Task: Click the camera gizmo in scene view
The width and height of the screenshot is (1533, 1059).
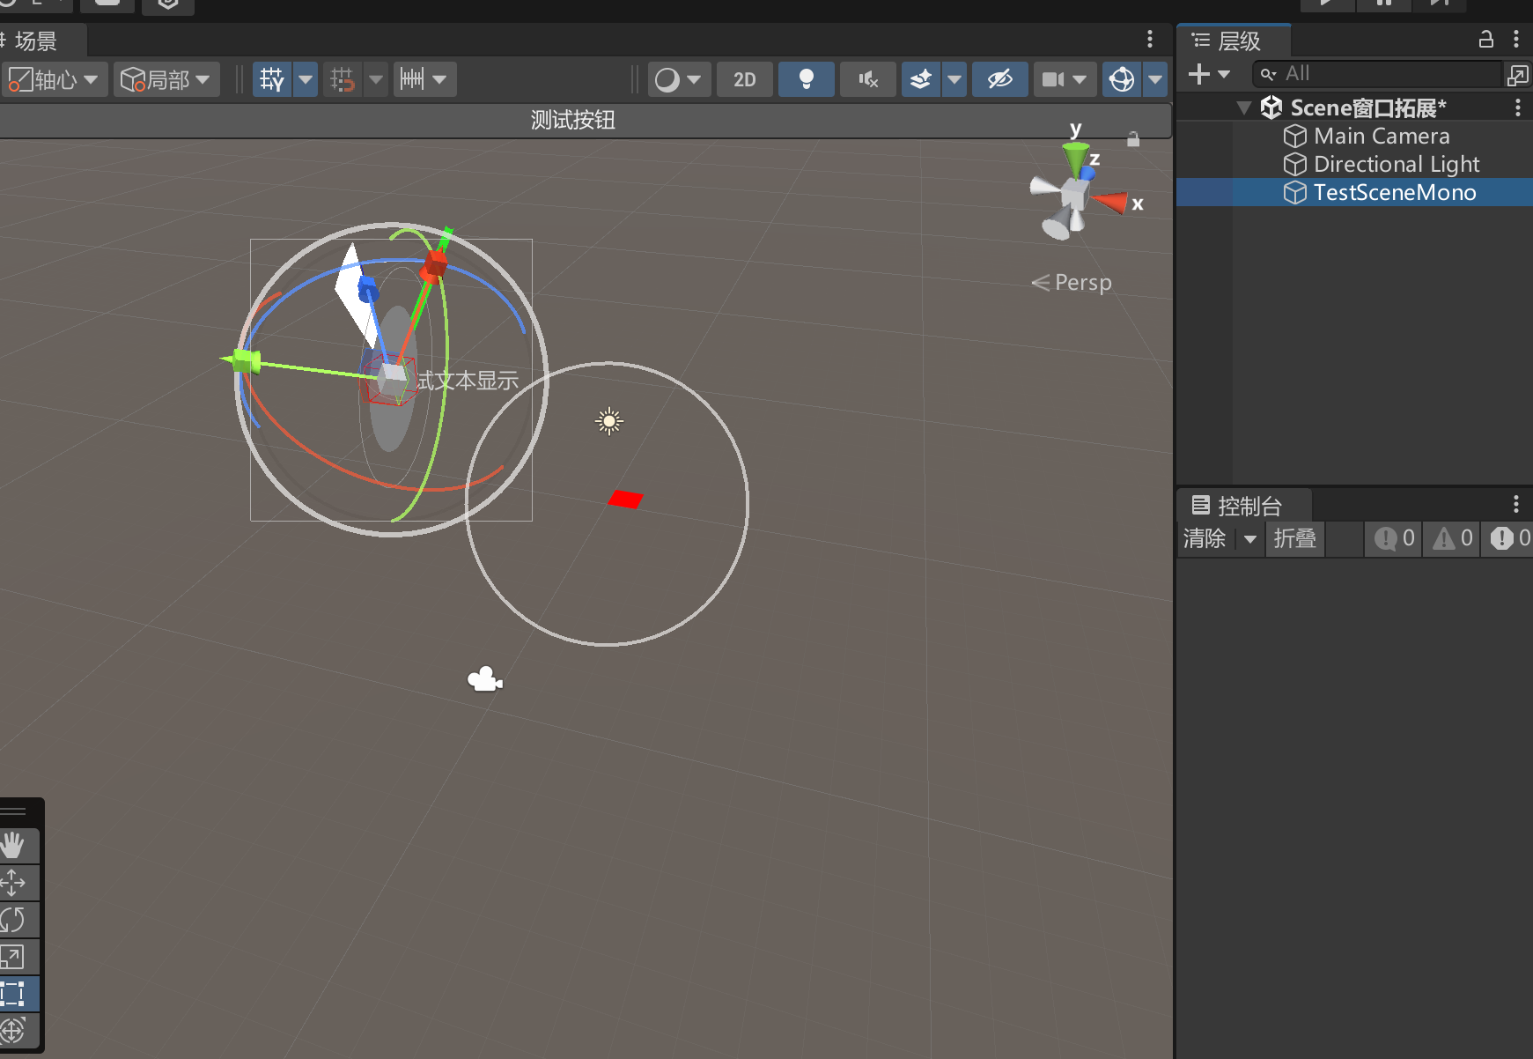Action: tap(484, 680)
